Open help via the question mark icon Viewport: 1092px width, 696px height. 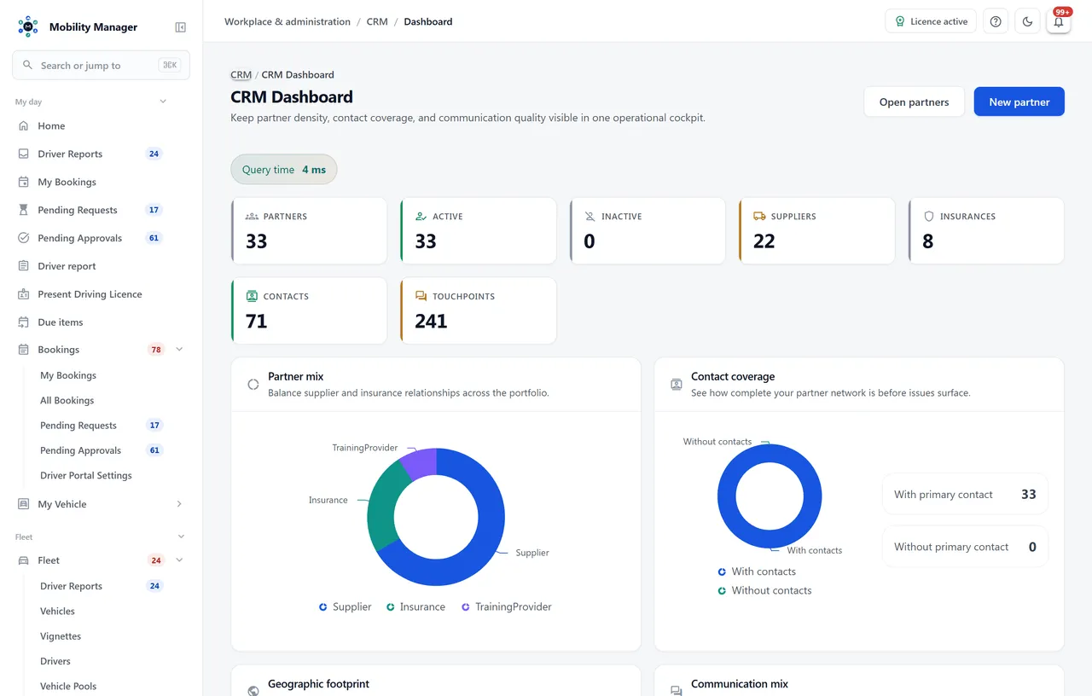[x=996, y=21]
